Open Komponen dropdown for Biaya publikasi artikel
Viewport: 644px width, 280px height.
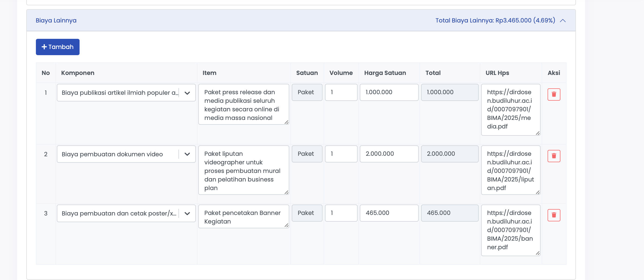pos(187,93)
